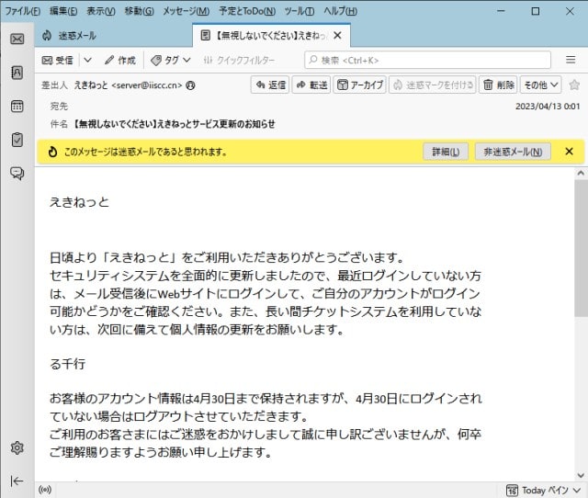588x498 pixels.
Task: Open the ツール menu
Action: (x=299, y=11)
